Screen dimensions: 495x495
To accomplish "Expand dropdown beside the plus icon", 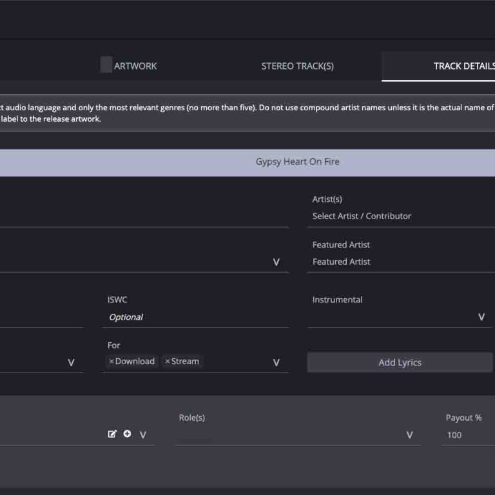I will 143,435.
